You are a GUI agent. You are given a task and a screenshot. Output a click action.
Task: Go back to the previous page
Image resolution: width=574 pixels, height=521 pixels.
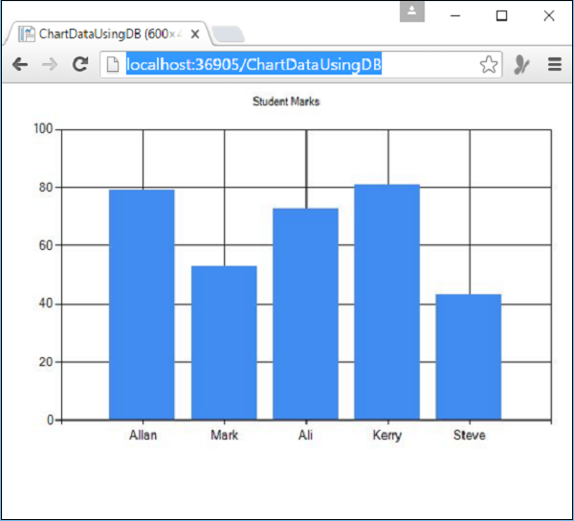[20, 65]
